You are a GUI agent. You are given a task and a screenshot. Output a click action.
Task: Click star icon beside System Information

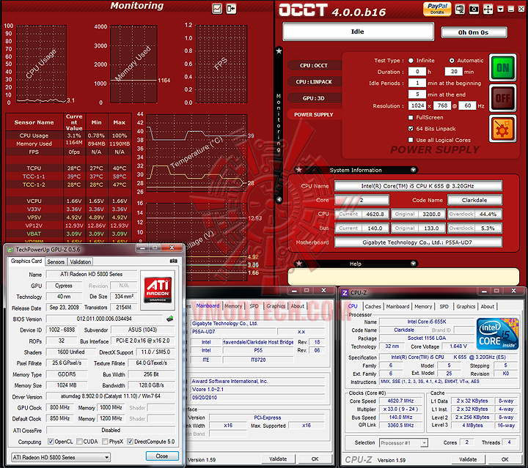(x=298, y=170)
